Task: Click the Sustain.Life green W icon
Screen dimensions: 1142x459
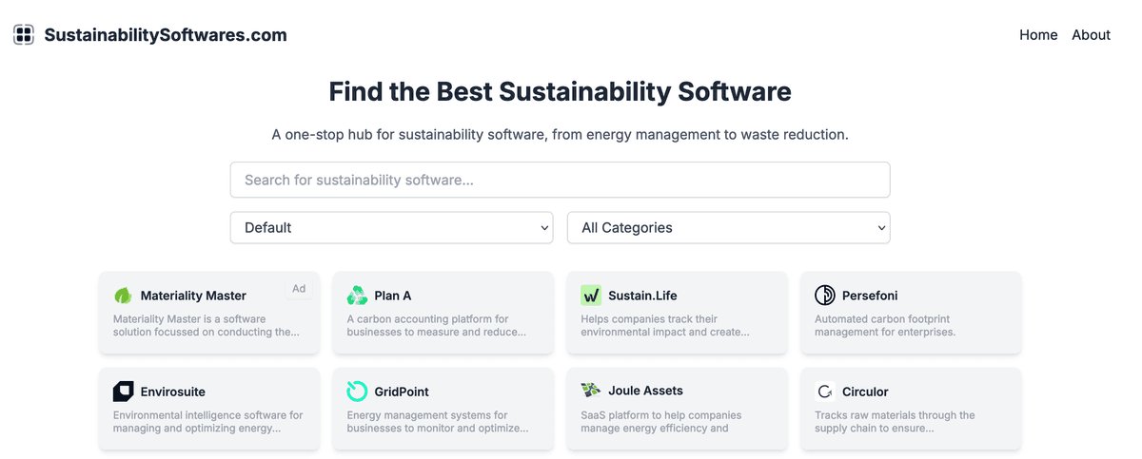Action: click(591, 296)
